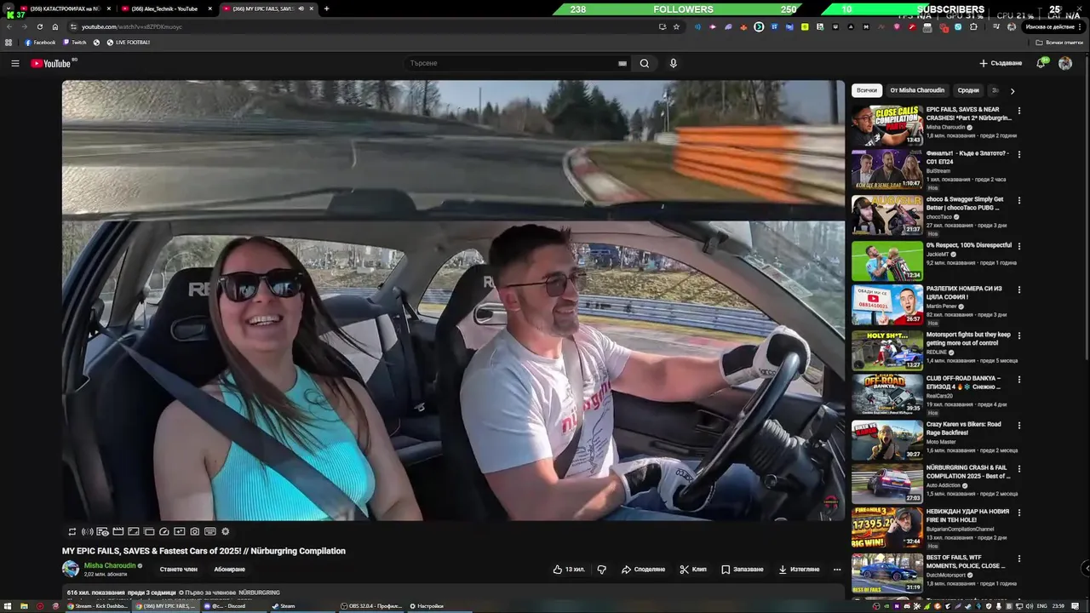Go to browser home page
Viewport: 1090px width, 613px height.
pos(55,26)
